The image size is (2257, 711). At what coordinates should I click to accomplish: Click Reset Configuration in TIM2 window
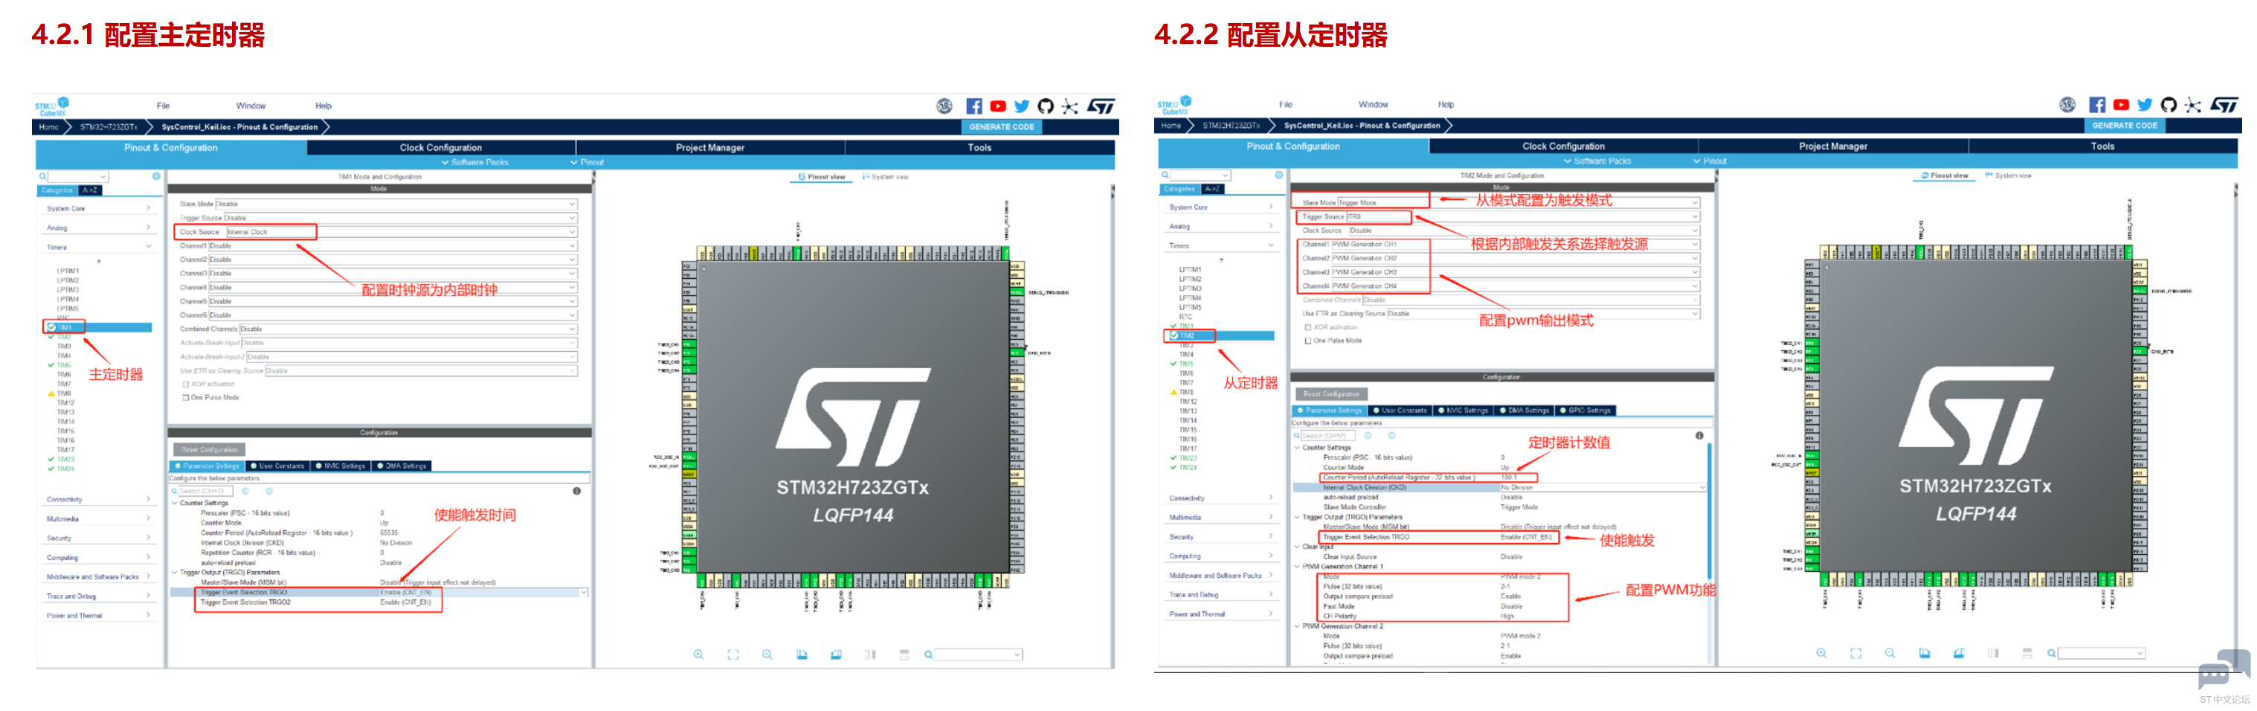(x=1332, y=394)
